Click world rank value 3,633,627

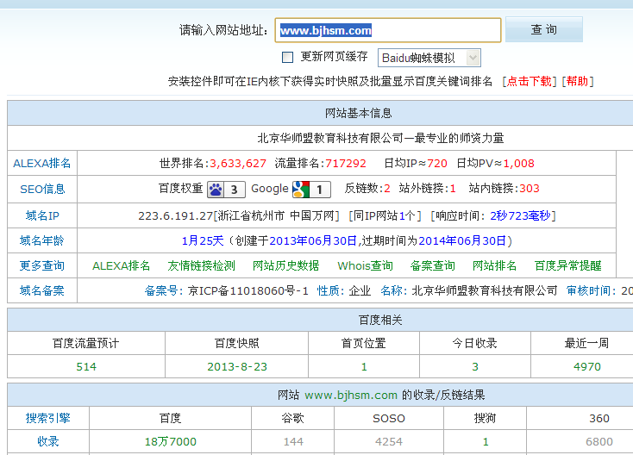(238, 164)
